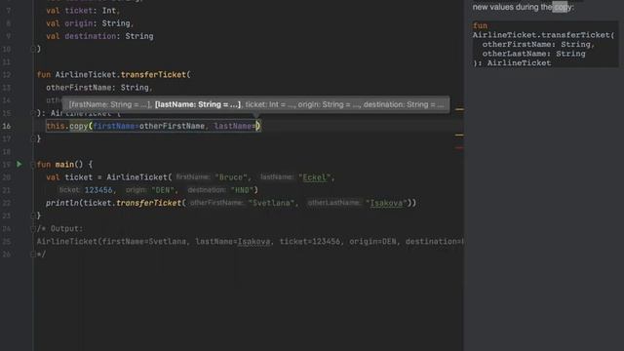The image size is (624, 351).
Task: Click the 'val ticket' declaration on line 20
Action: [x=69, y=177]
